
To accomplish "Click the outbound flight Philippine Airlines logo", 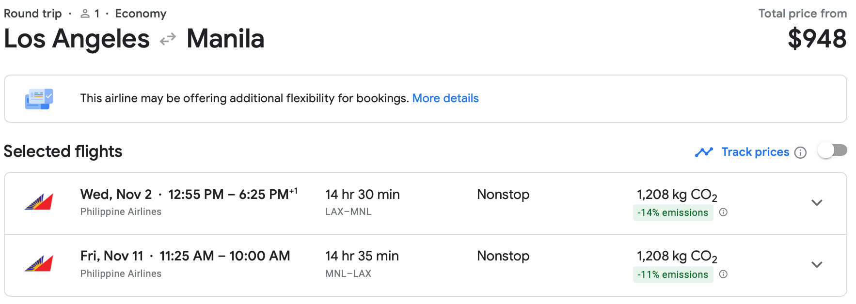I will [x=39, y=202].
